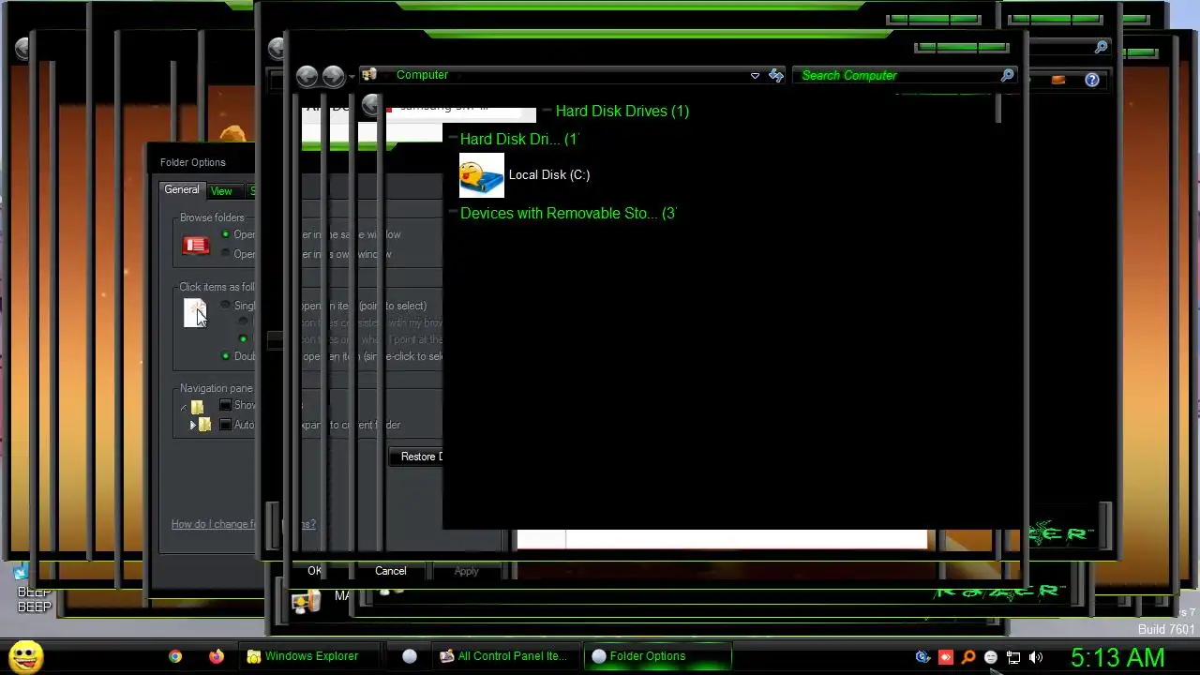Screen dimensions: 1200x675
Task: Switch to Windows Explorer taskbar button
Action: click(310, 656)
